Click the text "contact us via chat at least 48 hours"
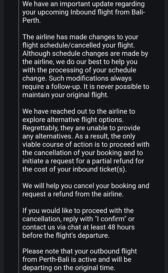This screenshot has height=273, width=168. coord(78,227)
